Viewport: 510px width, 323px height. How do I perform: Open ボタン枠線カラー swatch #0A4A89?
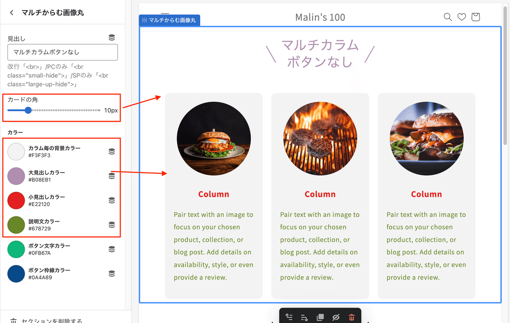tap(16, 273)
